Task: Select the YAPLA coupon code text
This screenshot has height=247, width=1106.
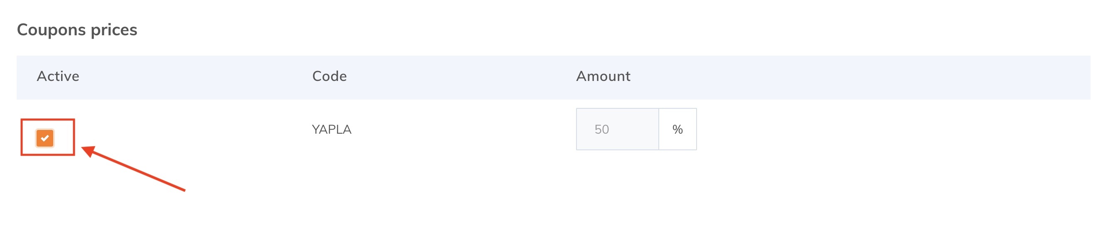Action: tap(331, 129)
